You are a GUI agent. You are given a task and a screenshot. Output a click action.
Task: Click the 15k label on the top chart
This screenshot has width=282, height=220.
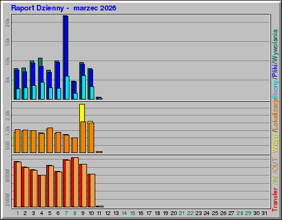tap(7, 42)
